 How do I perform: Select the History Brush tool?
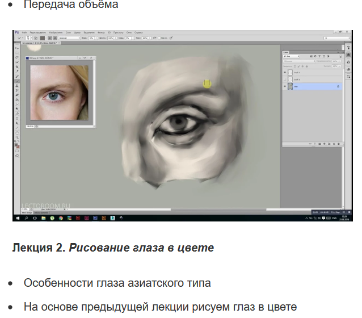click(17, 90)
